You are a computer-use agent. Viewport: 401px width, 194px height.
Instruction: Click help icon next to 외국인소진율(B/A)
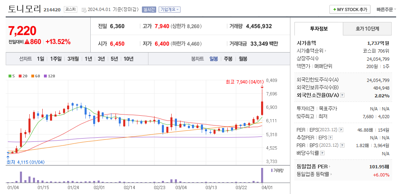pos(342,95)
